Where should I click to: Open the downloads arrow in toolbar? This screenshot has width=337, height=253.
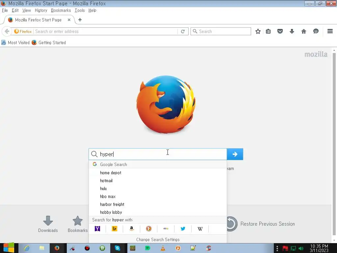[292, 31]
